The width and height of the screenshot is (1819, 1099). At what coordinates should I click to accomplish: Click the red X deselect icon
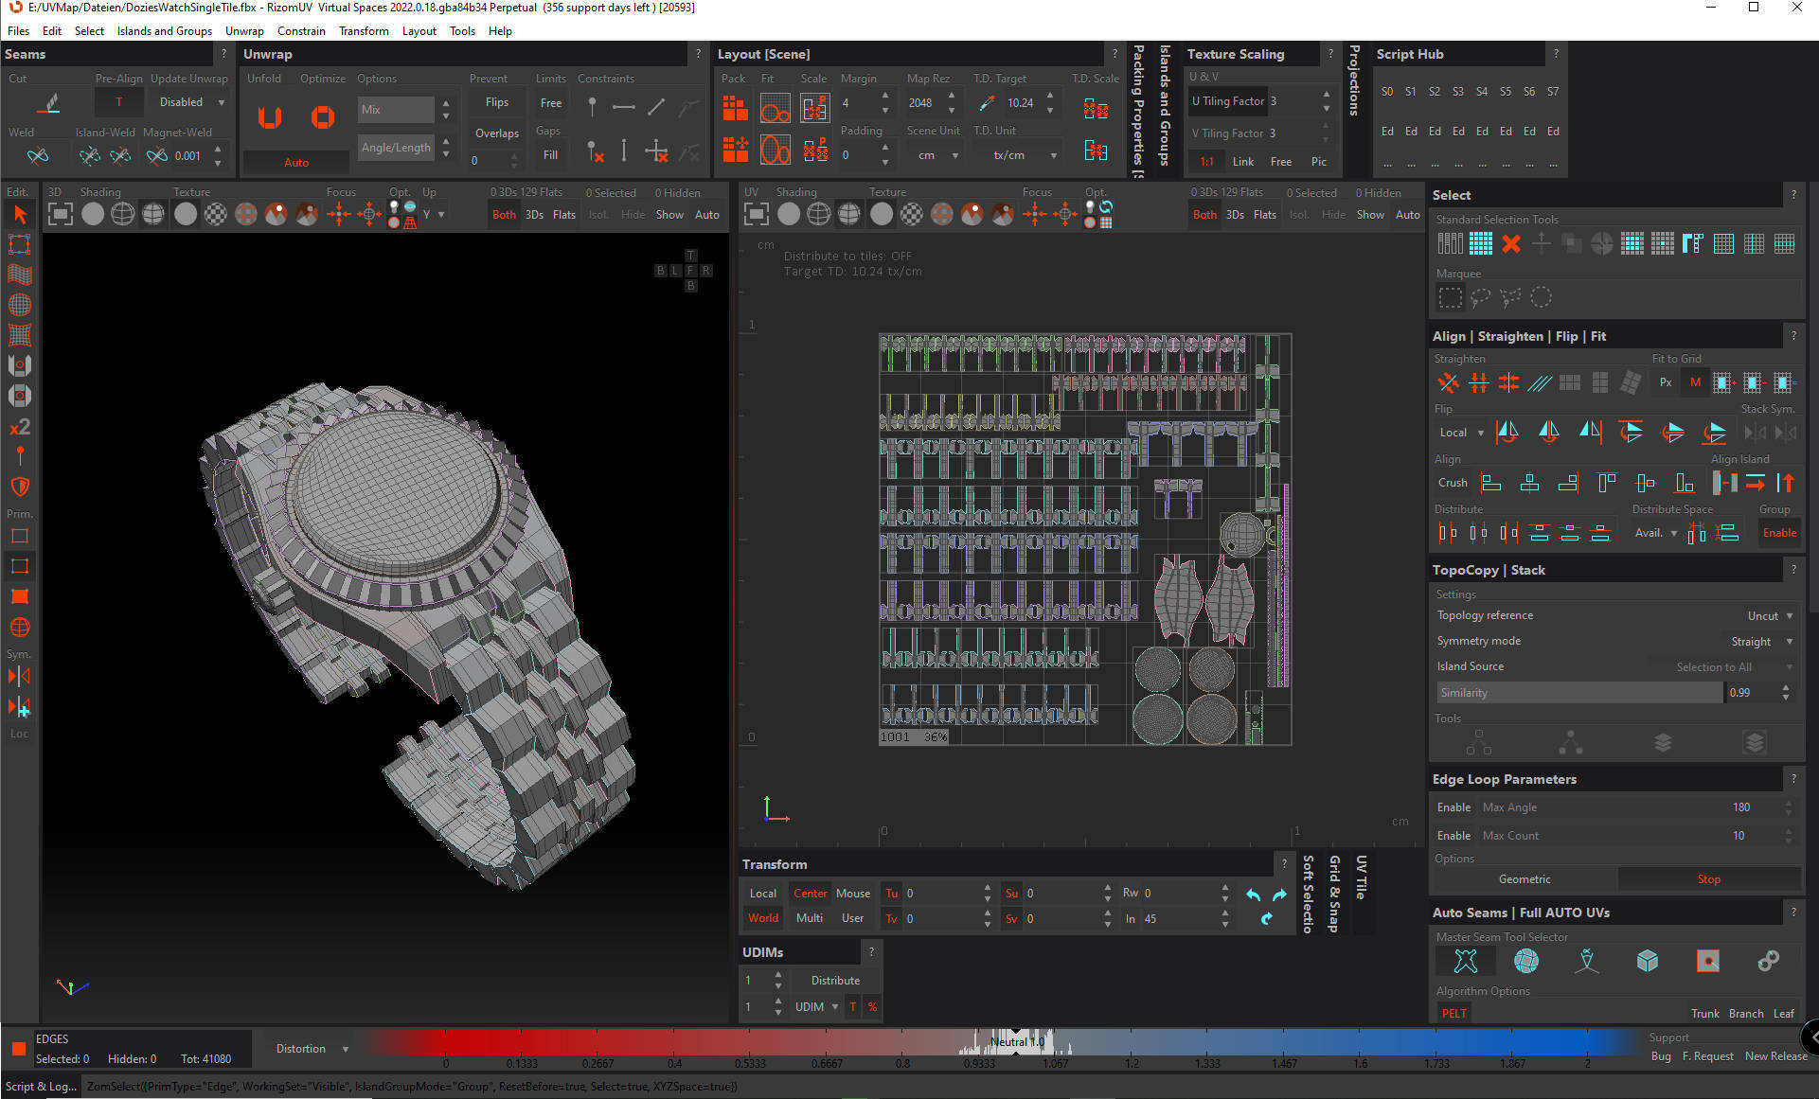click(1511, 244)
